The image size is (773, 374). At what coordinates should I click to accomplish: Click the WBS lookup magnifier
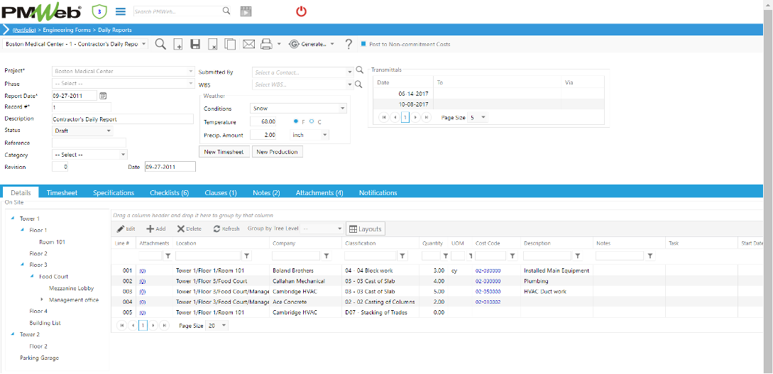[x=359, y=84]
